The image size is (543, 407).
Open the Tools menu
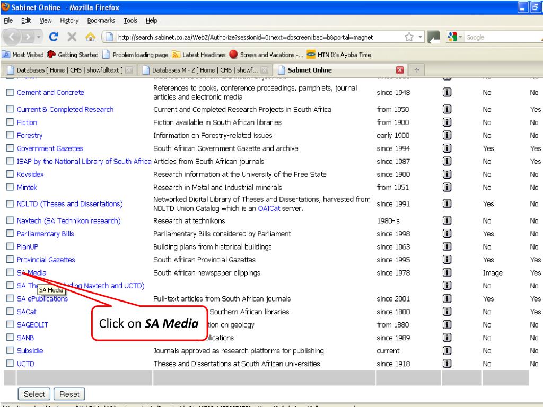pos(130,21)
